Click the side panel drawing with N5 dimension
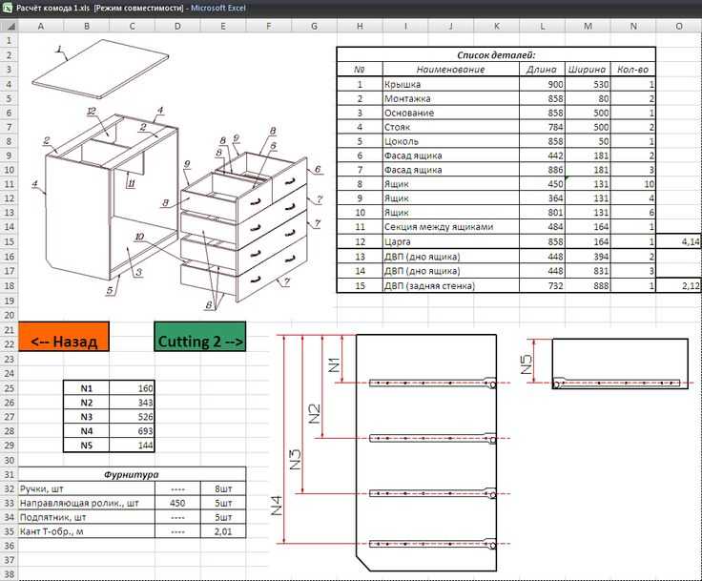This screenshot has height=581, width=702. coord(609,363)
